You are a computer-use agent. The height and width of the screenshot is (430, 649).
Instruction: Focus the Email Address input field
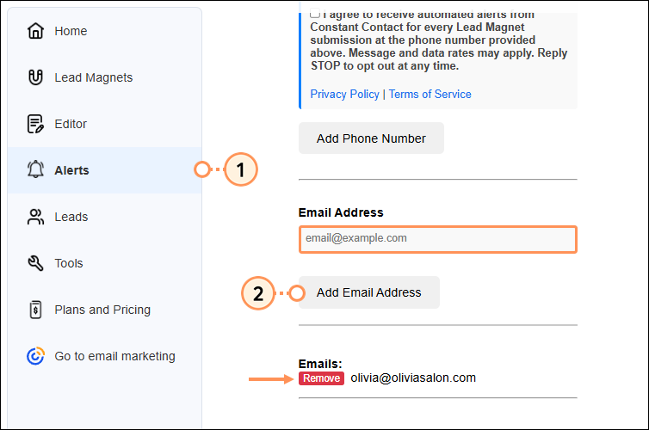coord(437,238)
